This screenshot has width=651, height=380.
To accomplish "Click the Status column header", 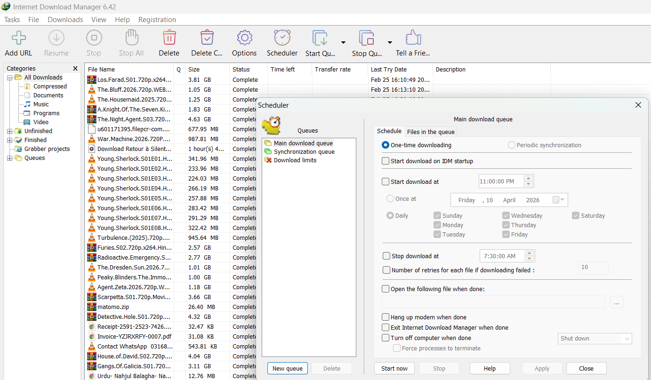I will [x=249, y=69].
